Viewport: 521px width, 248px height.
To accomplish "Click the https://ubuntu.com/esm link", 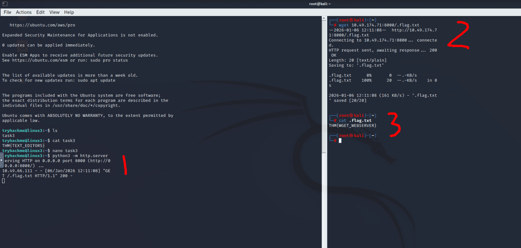I will pyautogui.click(x=35, y=60).
